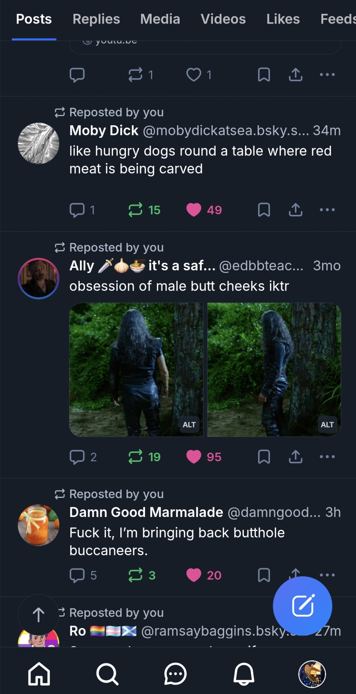This screenshot has height=694, width=356.
Task: Open the Home feed icon
Action: click(x=39, y=674)
